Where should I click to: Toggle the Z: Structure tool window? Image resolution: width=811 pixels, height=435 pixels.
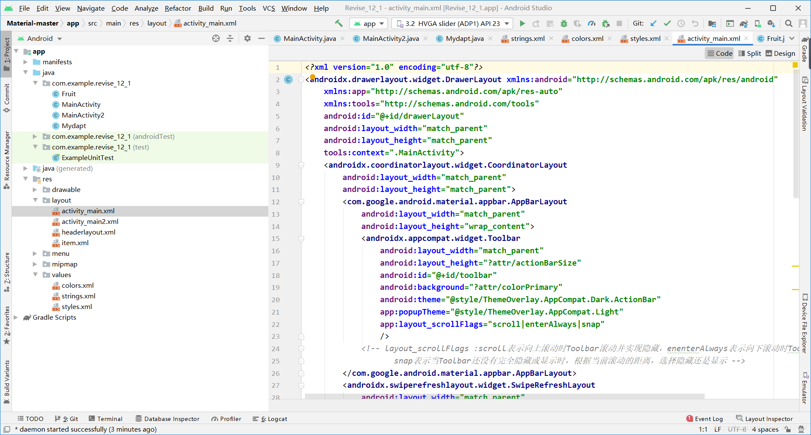coord(6,272)
